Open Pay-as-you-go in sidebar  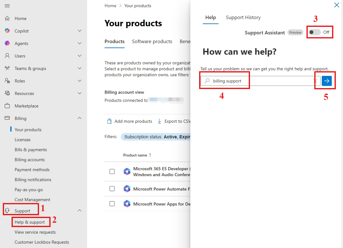(x=29, y=190)
